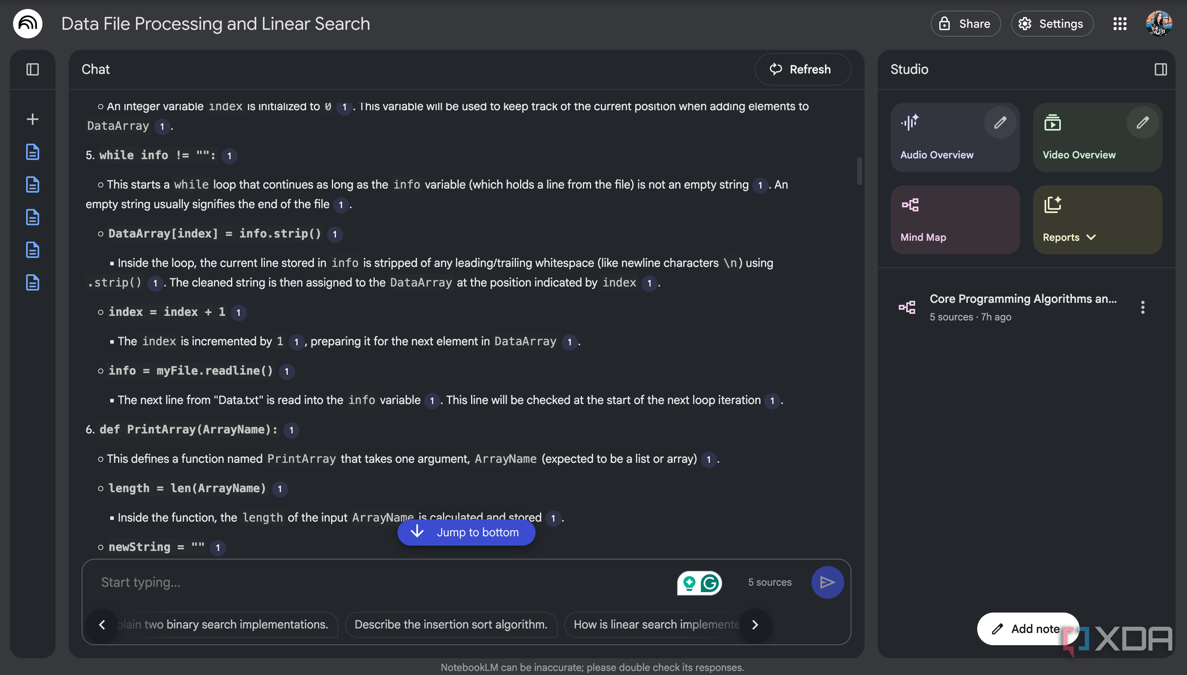Open the fifth source document icon

(x=33, y=282)
